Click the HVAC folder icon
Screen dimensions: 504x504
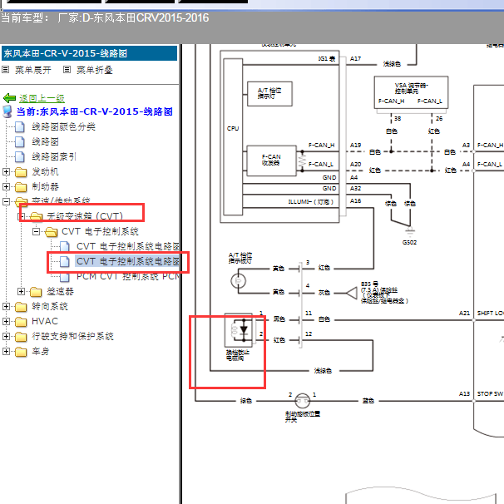(21, 321)
